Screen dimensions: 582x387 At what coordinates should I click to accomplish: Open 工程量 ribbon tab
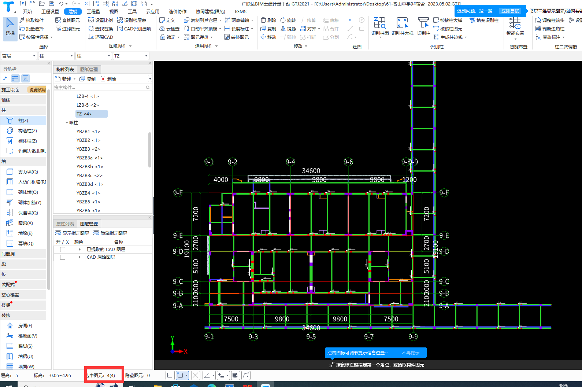tap(93, 11)
